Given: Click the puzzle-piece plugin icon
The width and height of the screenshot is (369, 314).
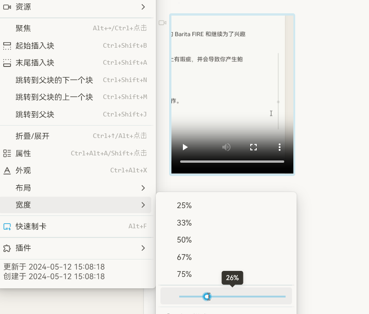Looking at the screenshot, I should pos(7,248).
